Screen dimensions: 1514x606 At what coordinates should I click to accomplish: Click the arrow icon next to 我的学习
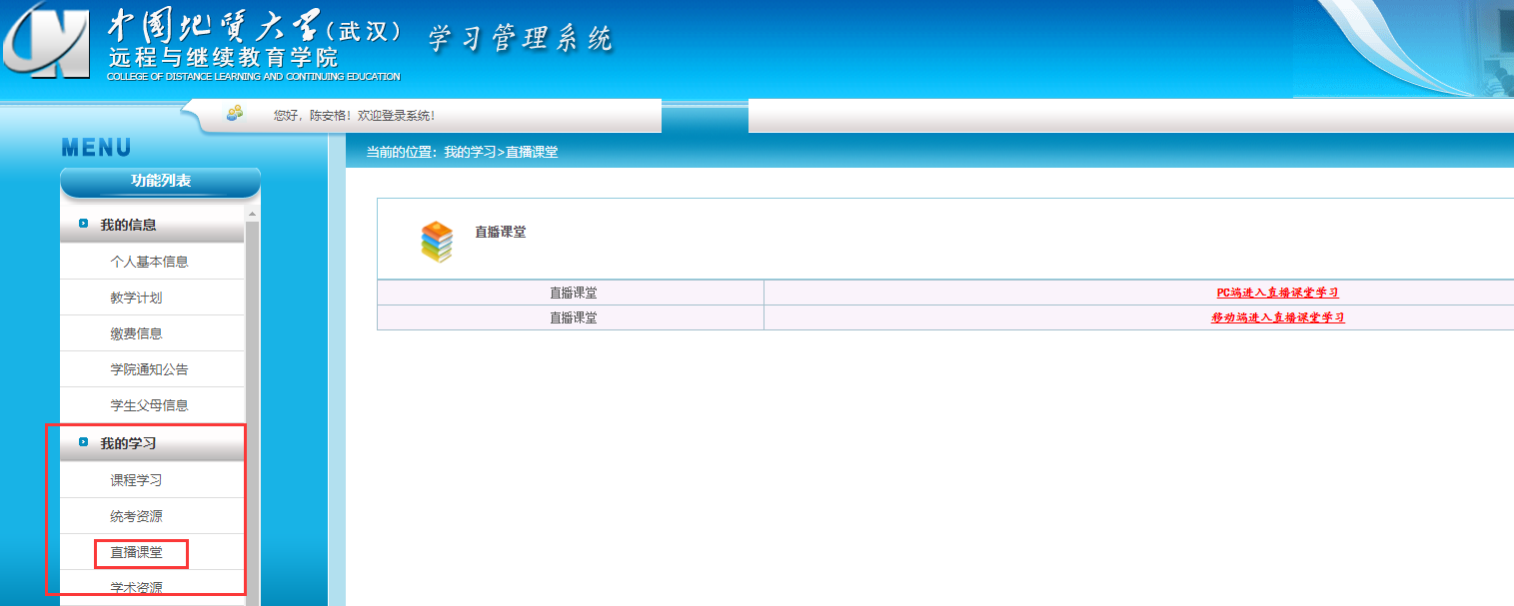coord(84,442)
